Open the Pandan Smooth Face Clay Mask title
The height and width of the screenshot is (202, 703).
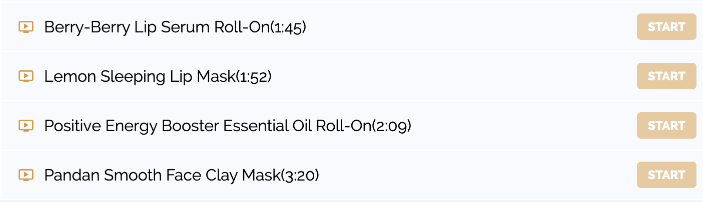[x=163, y=176]
